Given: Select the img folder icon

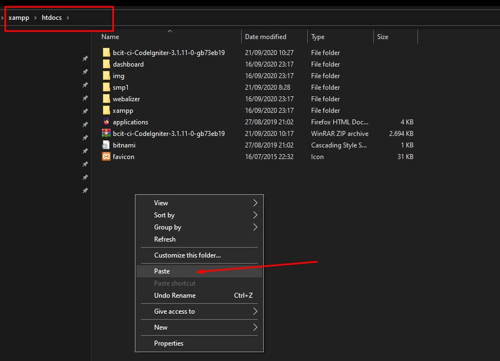Looking at the screenshot, I should click(106, 76).
